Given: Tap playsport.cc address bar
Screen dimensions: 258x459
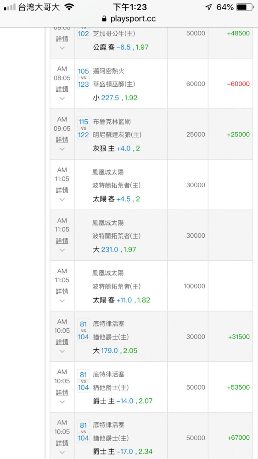Looking at the screenshot, I should (129, 19).
